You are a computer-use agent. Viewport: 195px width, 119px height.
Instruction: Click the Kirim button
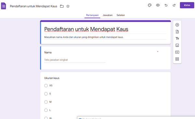[x=187, y=5]
